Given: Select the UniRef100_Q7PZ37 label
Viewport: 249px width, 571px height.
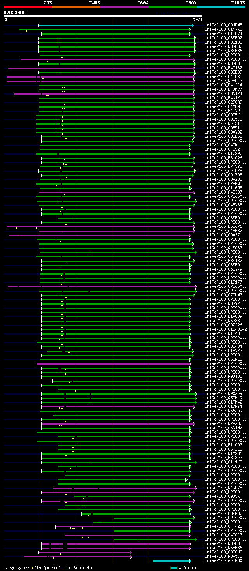Looking at the screenshot, I should point(223,424).
